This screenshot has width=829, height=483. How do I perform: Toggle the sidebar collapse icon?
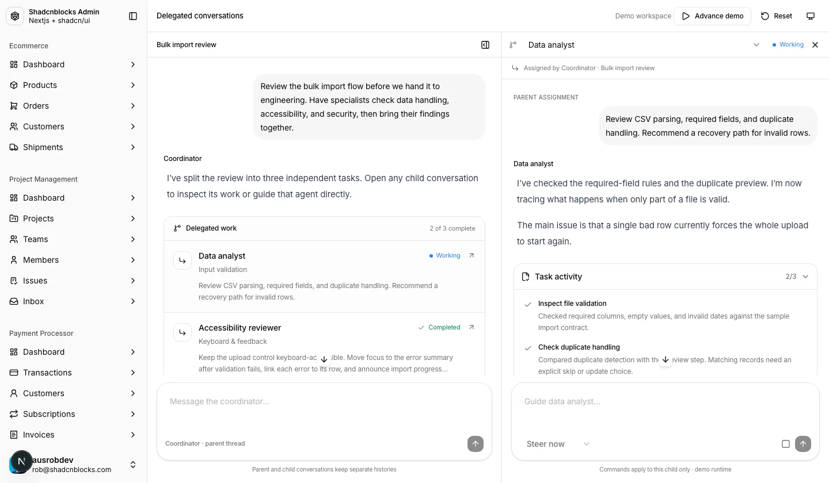pos(133,16)
